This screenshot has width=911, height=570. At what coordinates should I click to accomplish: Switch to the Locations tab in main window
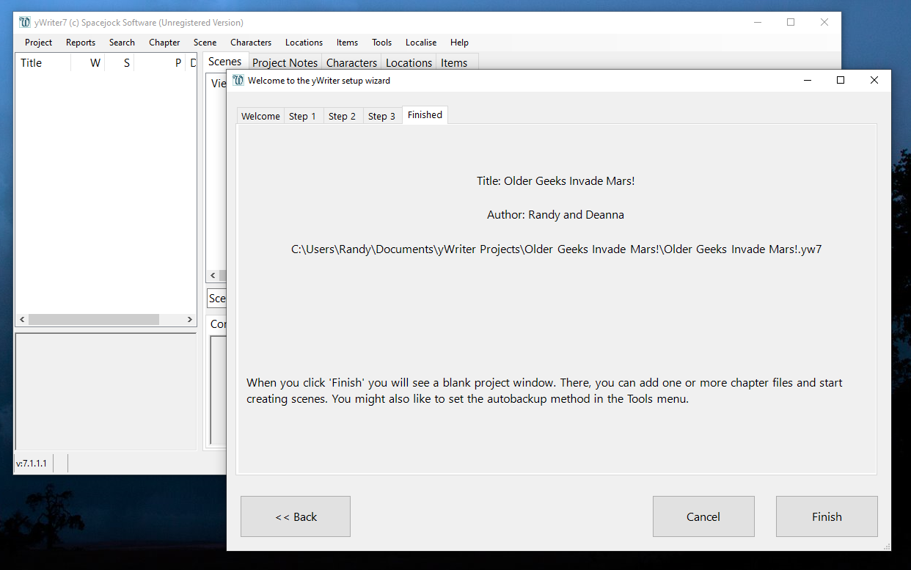pos(409,63)
